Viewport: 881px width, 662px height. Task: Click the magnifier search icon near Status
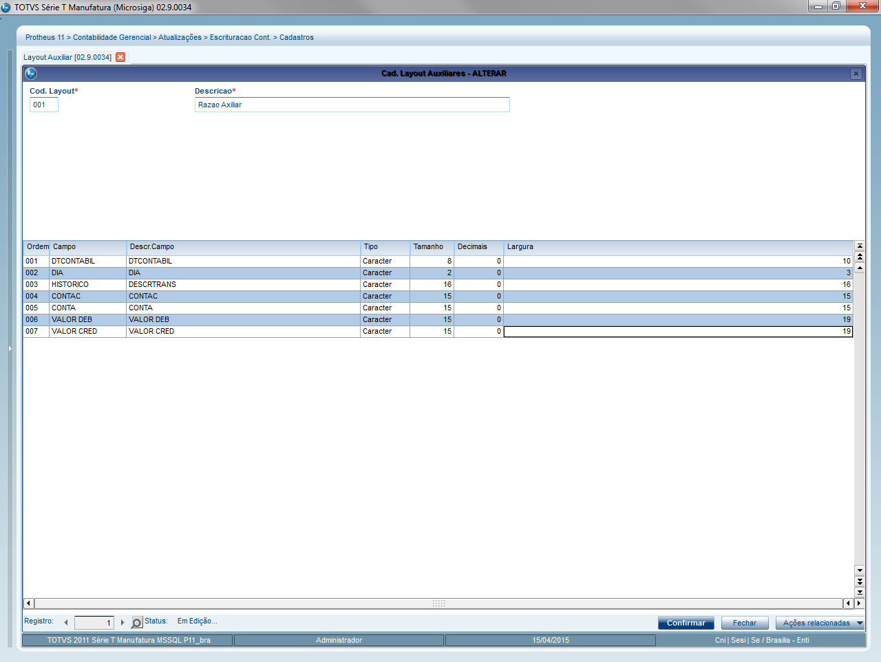coord(137,623)
